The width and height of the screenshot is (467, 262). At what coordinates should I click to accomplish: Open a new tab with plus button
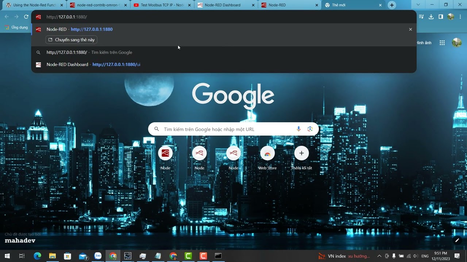click(x=392, y=5)
